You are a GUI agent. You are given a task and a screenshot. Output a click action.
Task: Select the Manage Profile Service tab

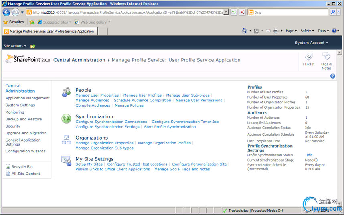pyautogui.click(x=50, y=31)
